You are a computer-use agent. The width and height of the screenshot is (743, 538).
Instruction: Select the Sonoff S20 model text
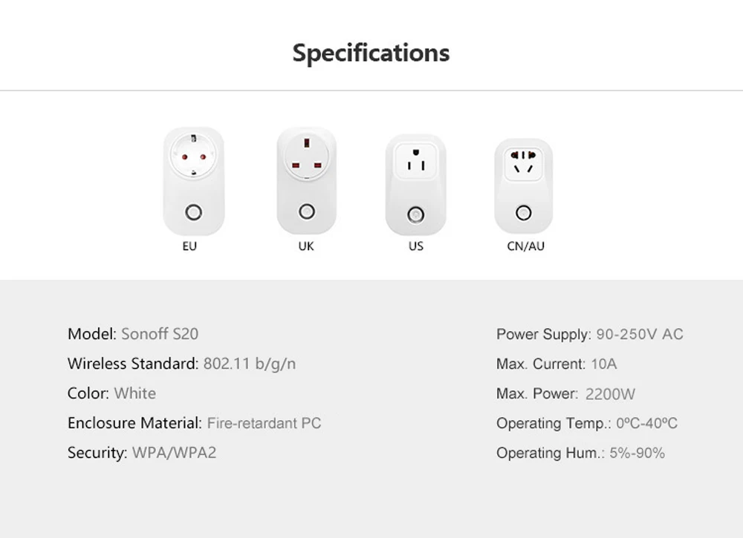(x=160, y=334)
